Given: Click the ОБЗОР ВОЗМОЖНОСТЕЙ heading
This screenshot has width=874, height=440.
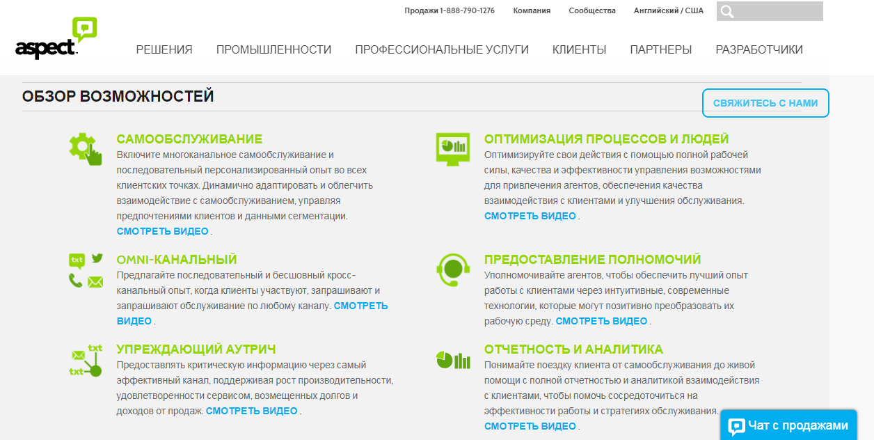Looking at the screenshot, I should [118, 97].
